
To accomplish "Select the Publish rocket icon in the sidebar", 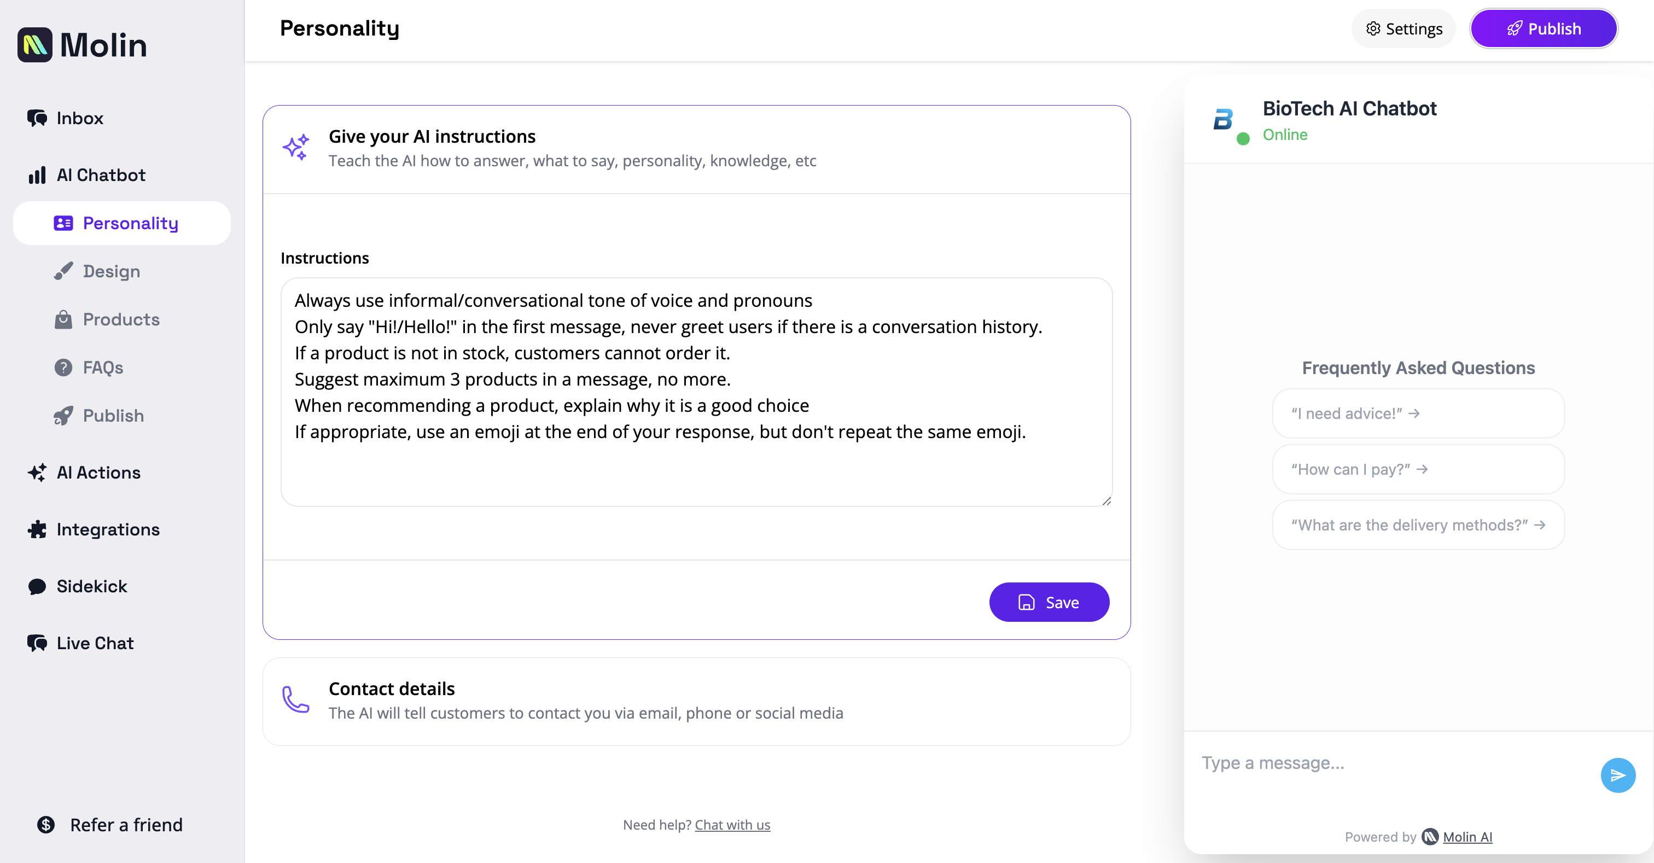I will 63,416.
